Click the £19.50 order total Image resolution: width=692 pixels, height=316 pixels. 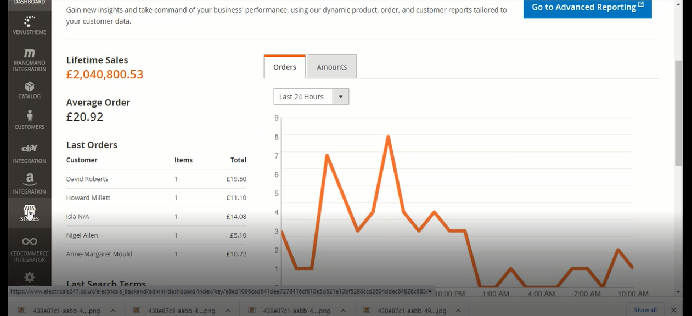pyautogui.click(x=236, y=179)
